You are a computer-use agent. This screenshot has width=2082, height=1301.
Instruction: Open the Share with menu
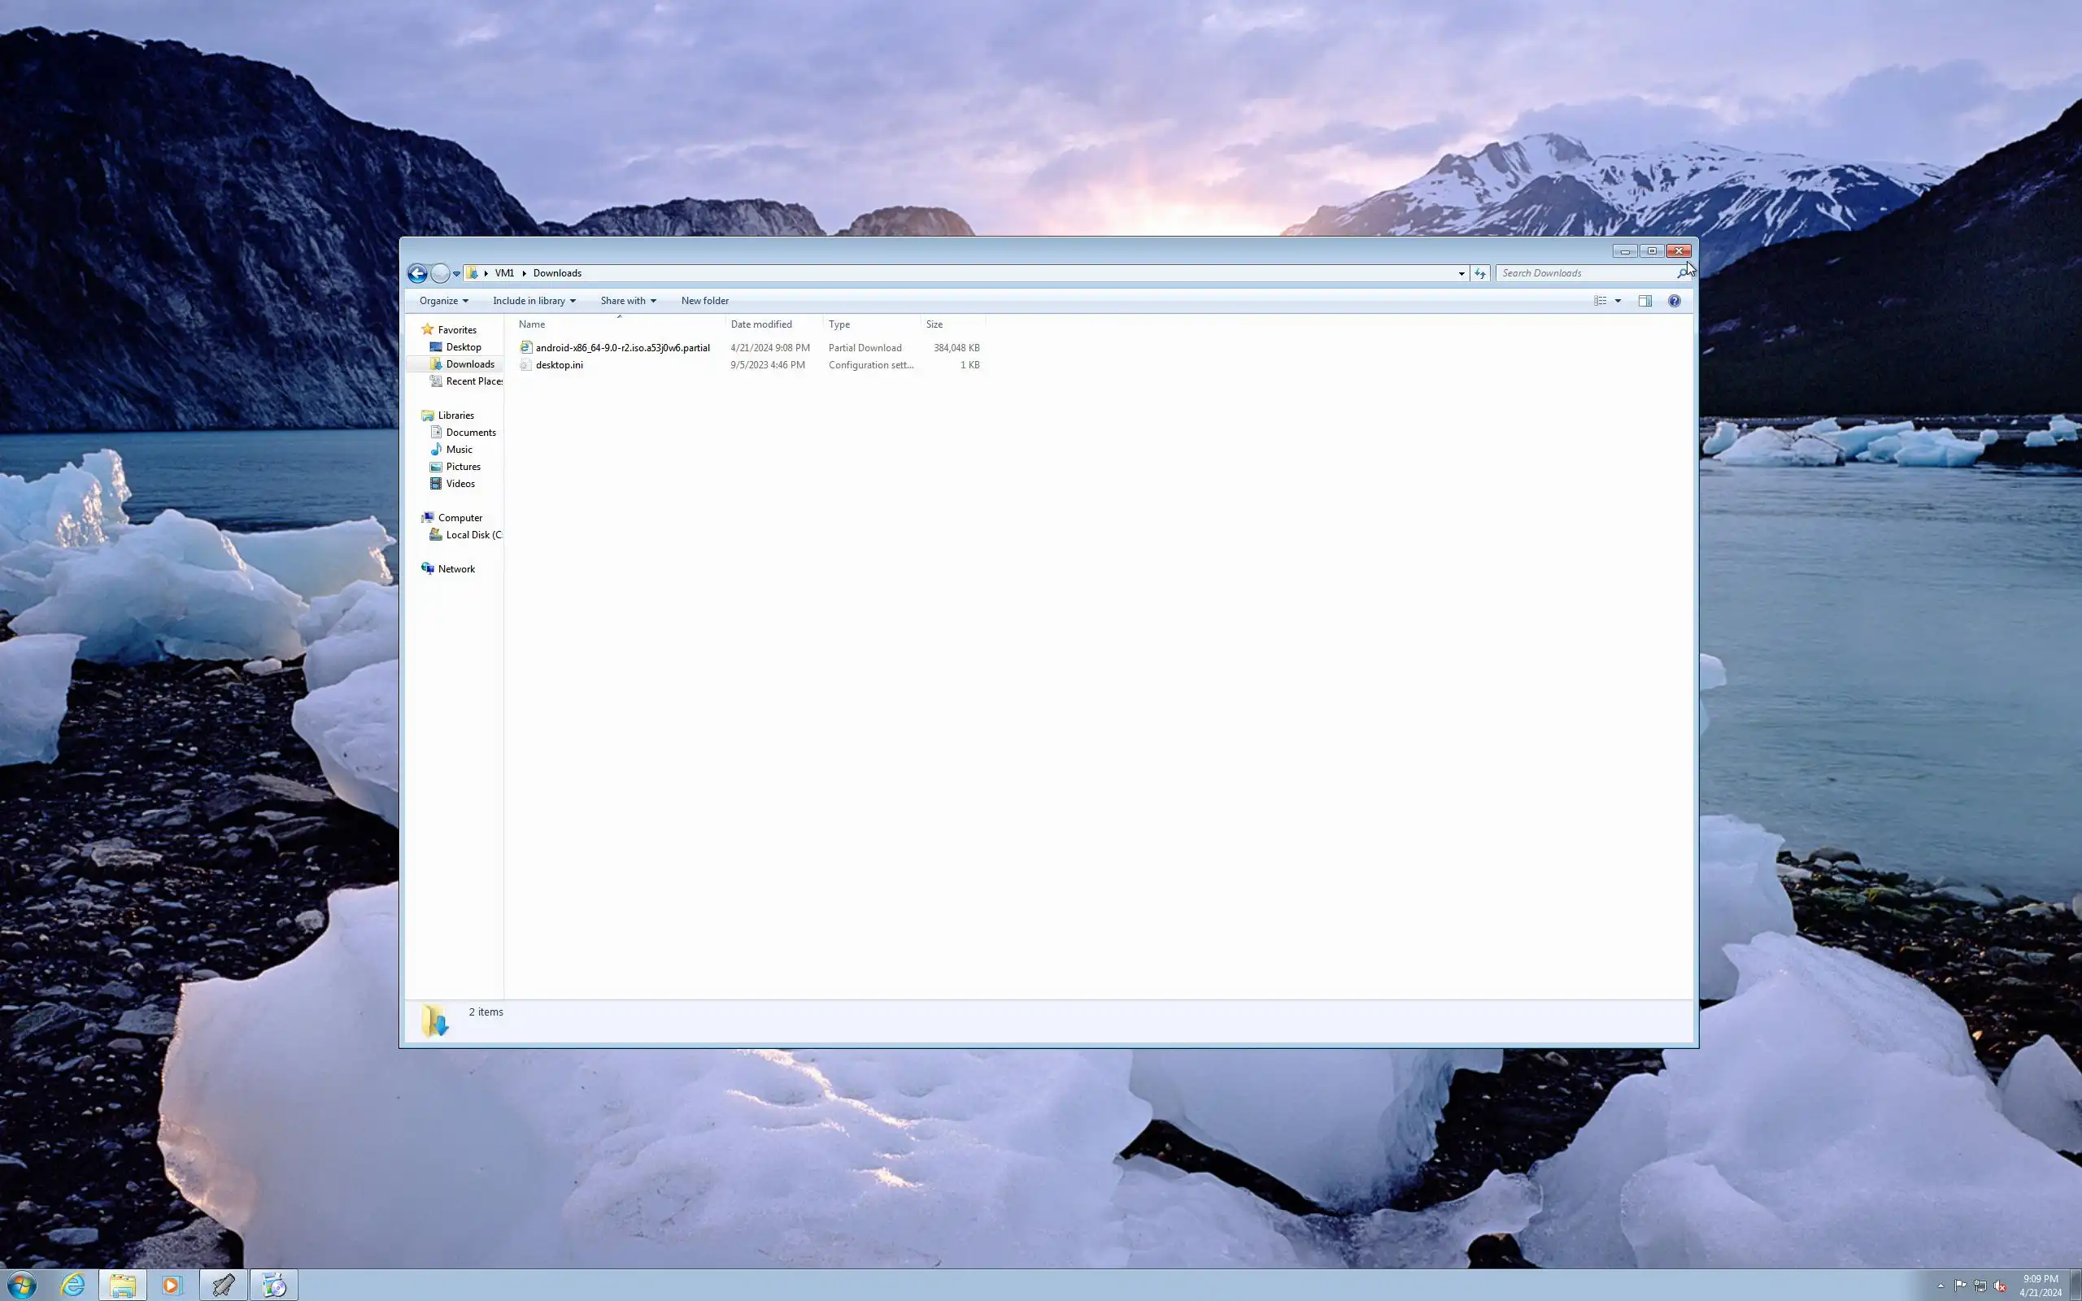pos(627,301)
